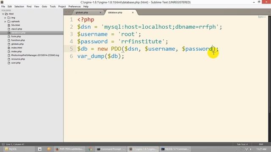The image size is (271, 152).
Task: Collapse the html folder tree
Action: tap(3, 14)
